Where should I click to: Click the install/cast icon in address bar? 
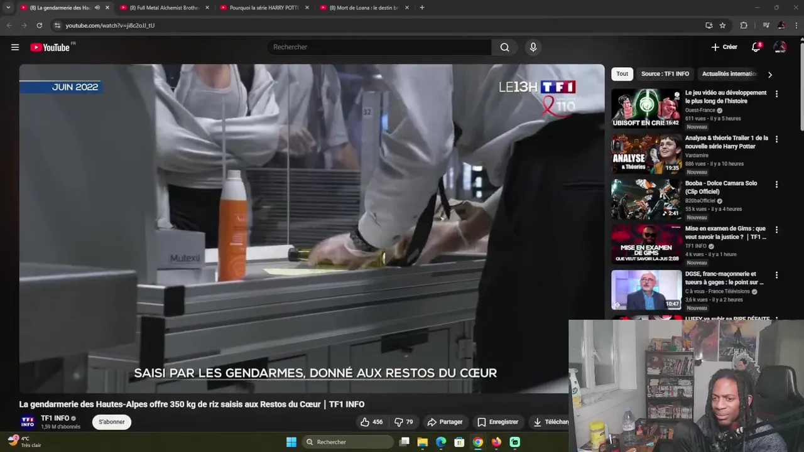(709, 25)
